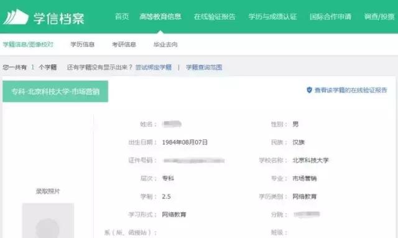Click the birth date value 1984年08月07日
The image size is (398, 238).
pyautogui.click(x=185, y=142)
